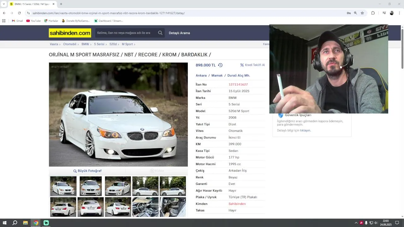Click the sahibinden.com logo
The width and height of the screenshot is (404, 227).
(70, 33)
